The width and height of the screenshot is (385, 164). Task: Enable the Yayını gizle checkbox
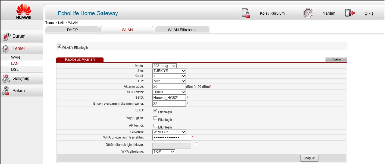(155, 118)
